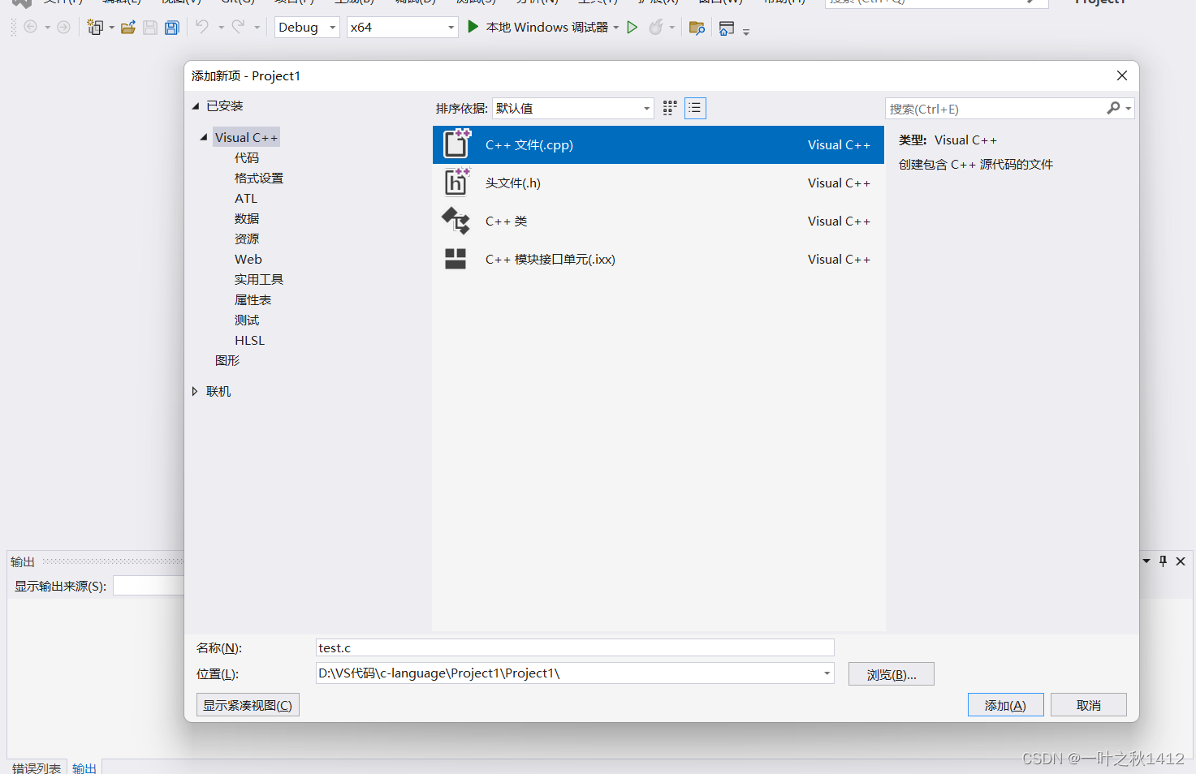The width and height of the screenshot is (1196, 774).
Task: Select the HLSL category
Action: click(250, 340)
